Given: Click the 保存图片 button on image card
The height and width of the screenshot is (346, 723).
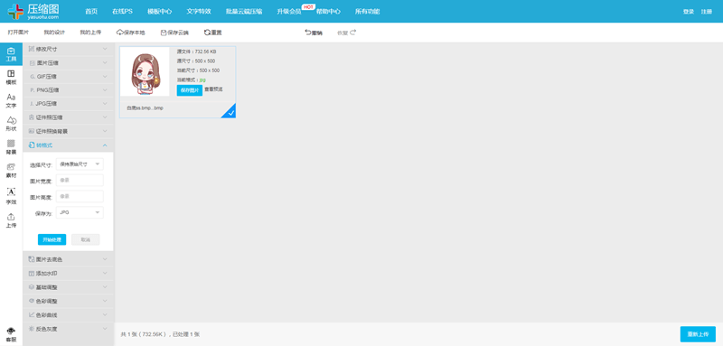Looking at the screenshot, I should [190, 90].
